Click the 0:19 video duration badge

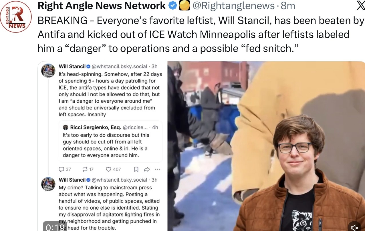click(x=55, y=227)
